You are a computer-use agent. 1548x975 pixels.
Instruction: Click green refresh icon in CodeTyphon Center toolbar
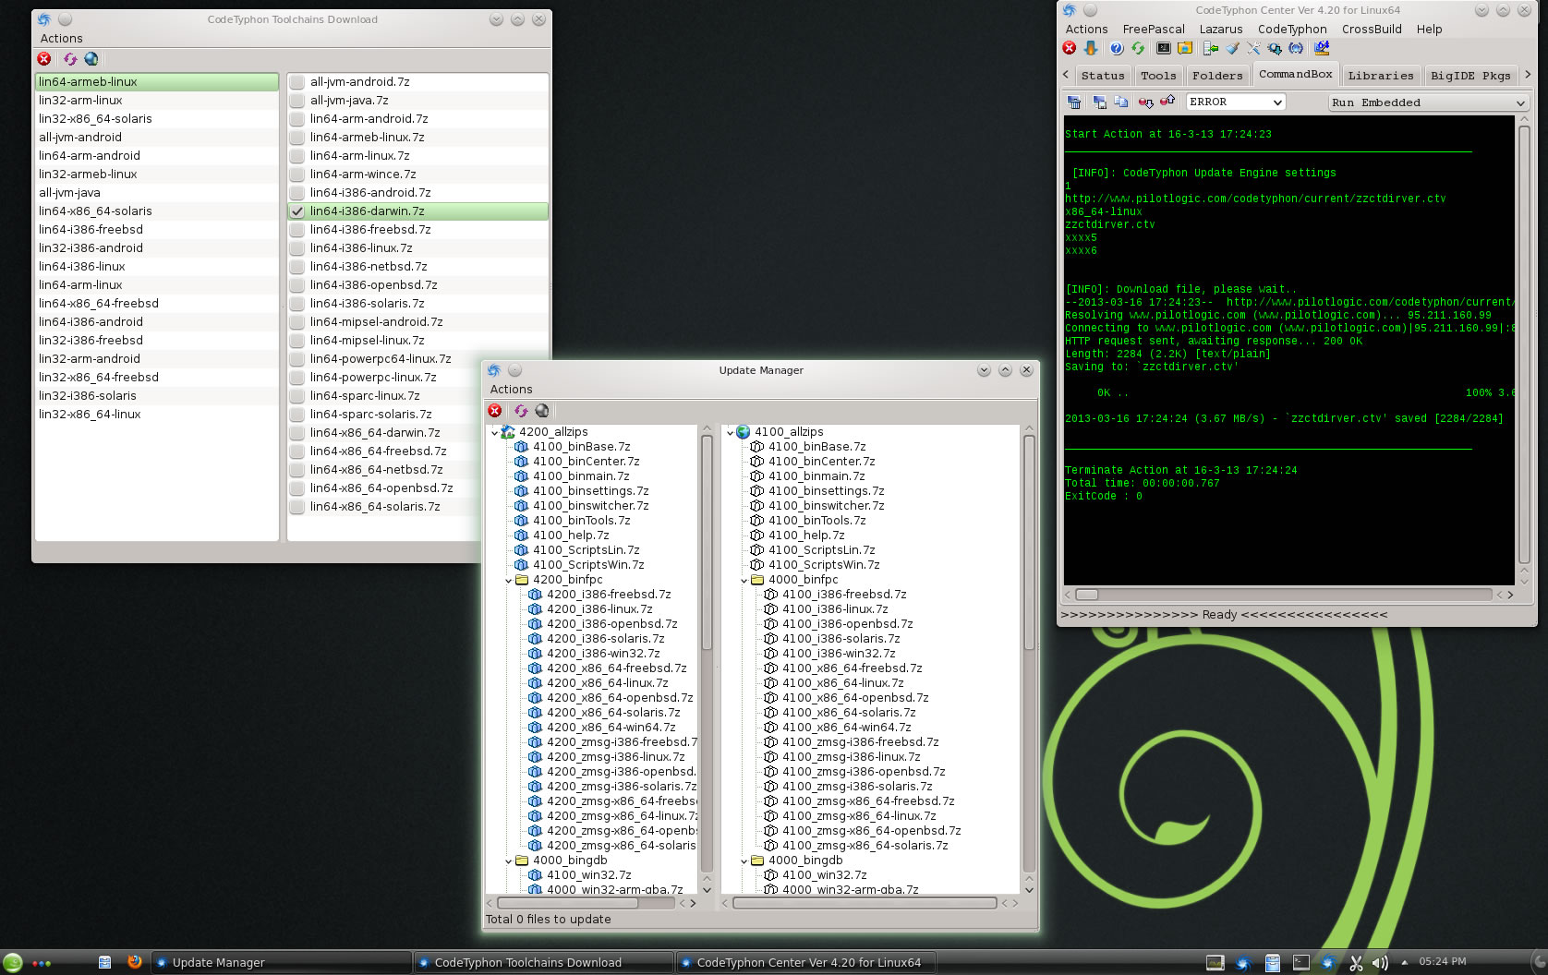click(1138, 48)
